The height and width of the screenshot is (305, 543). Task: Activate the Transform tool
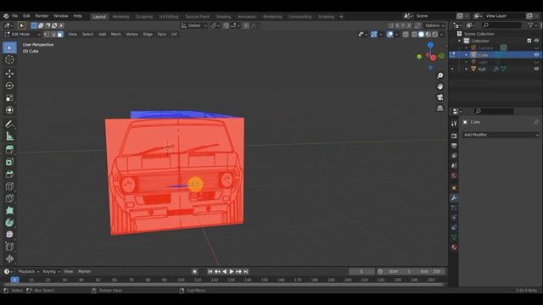(9, 109)
